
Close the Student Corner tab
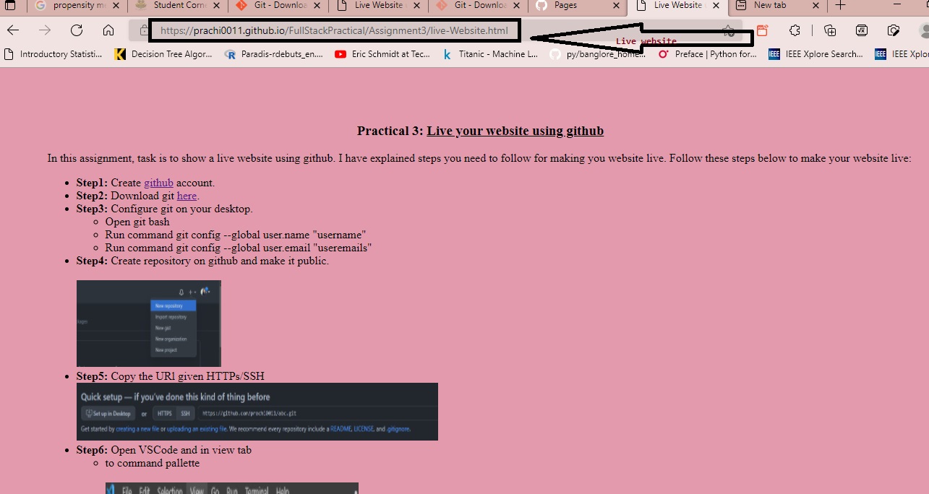click(x=215, y=6)
